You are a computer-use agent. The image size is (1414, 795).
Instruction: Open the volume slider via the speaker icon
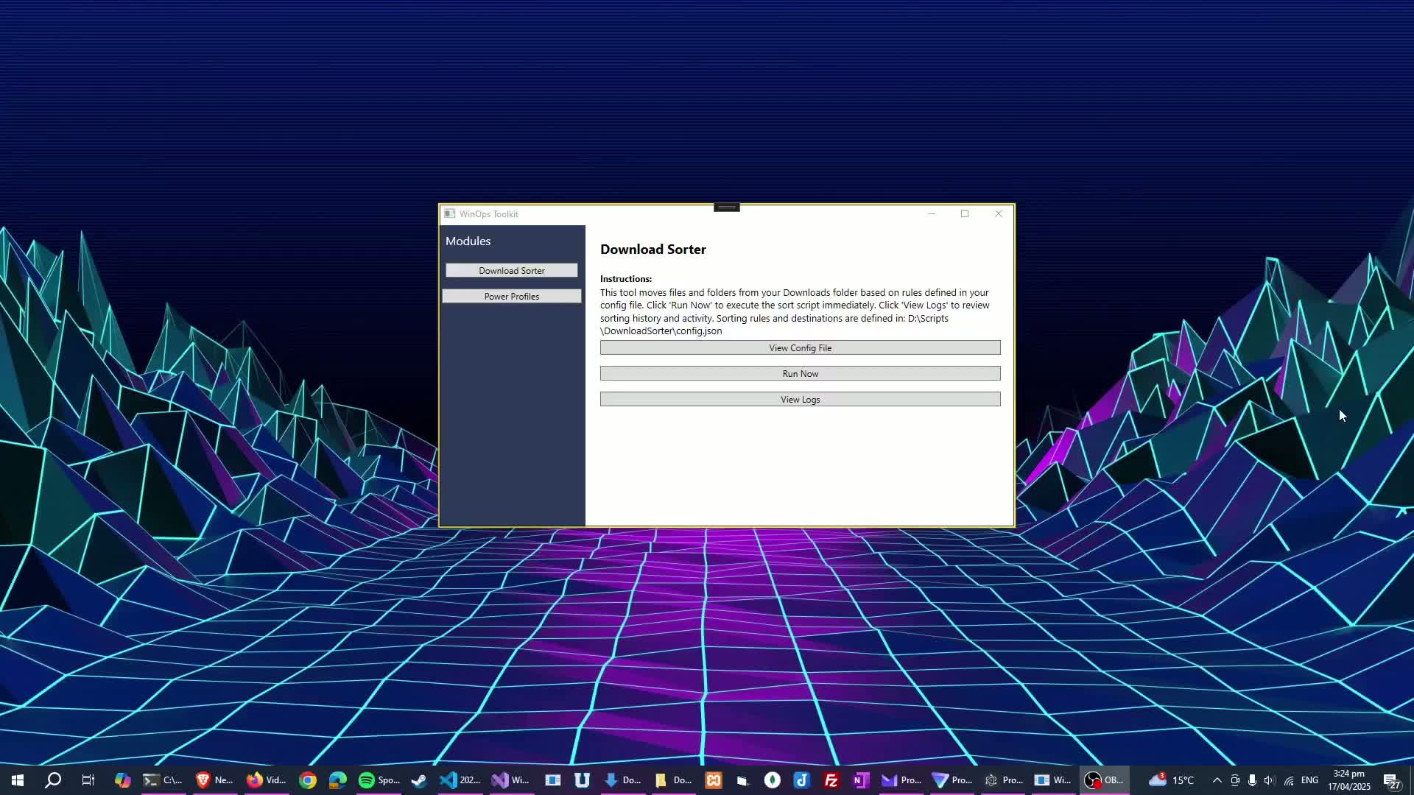pyautogui.click(x=1270, y=780)
